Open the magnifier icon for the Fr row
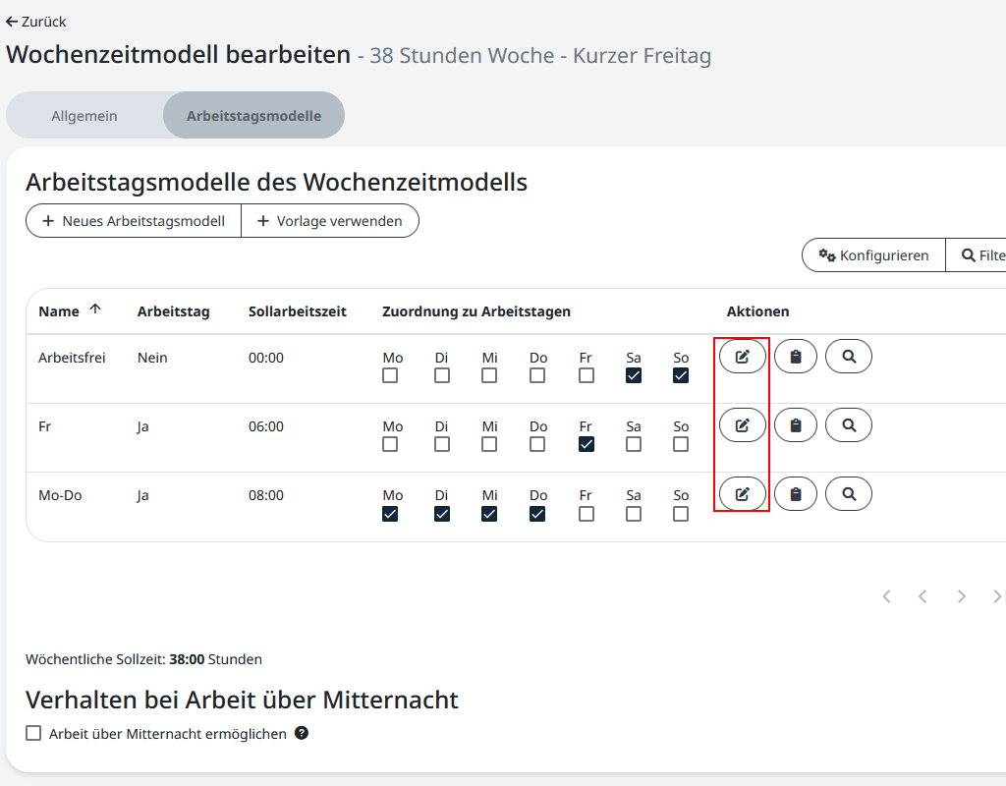This screenshot has width=1006, height=786. coord(849,424)
